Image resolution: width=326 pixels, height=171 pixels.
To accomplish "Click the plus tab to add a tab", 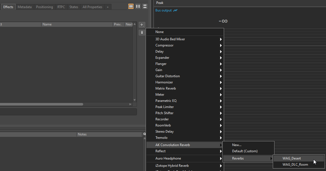I will (x=108, y=7).
